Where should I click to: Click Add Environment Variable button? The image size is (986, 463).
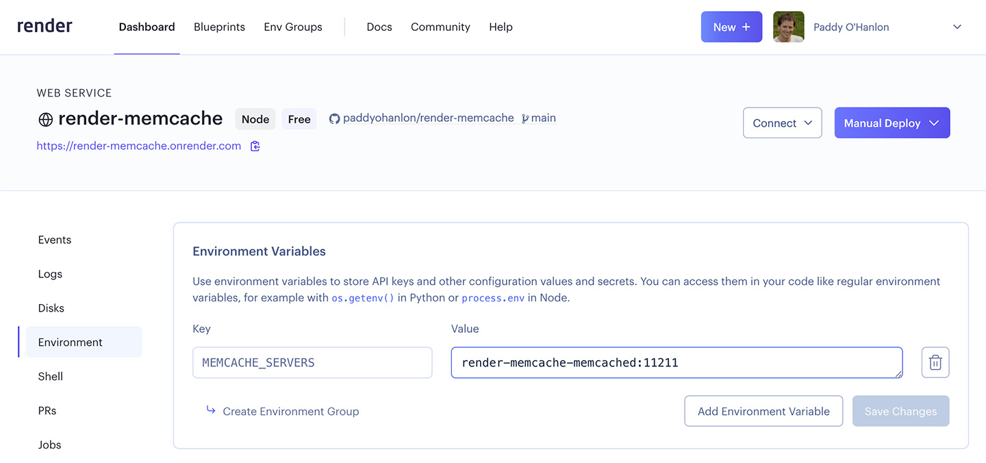tap(763, 411)
